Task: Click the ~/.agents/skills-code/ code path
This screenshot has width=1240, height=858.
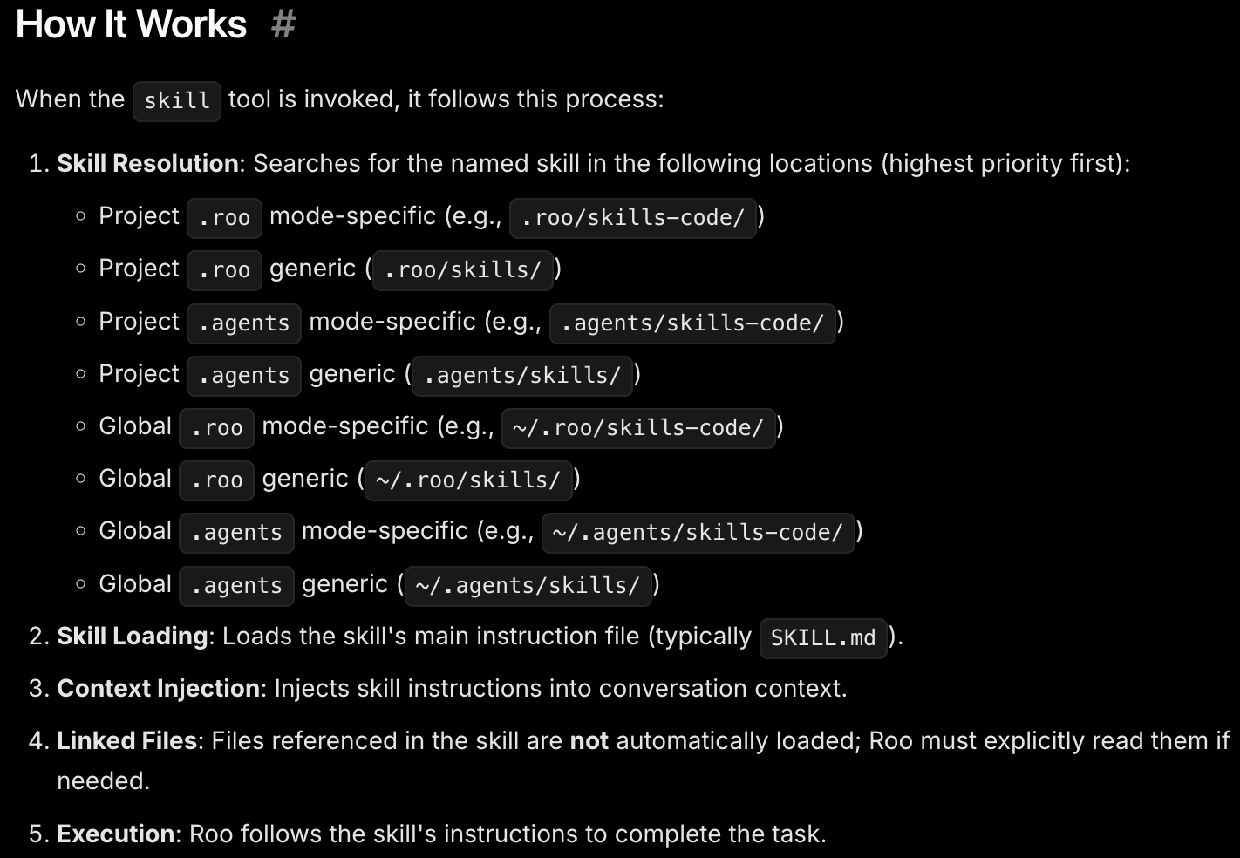Action: pos(698,533)
